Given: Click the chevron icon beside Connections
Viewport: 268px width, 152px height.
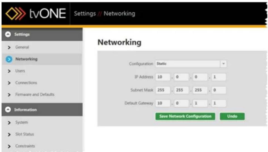Looking at the screenshot, I should click(9, 83).
